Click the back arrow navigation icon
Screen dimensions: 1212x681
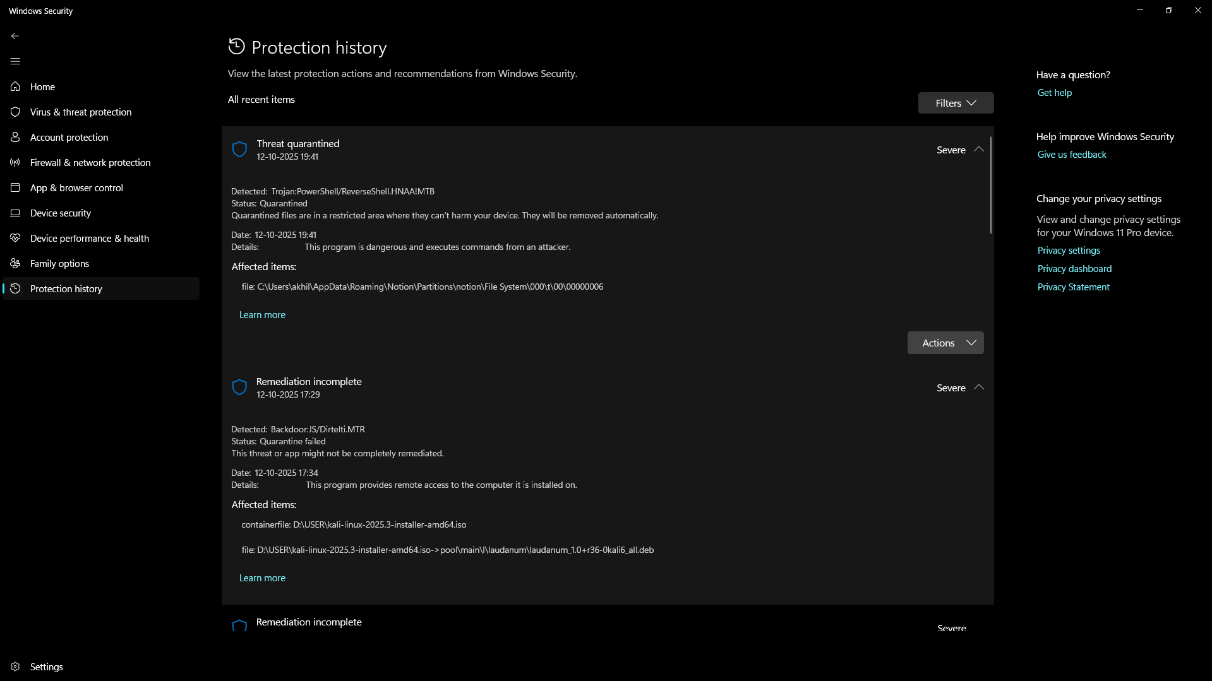(x=15, y=36)
